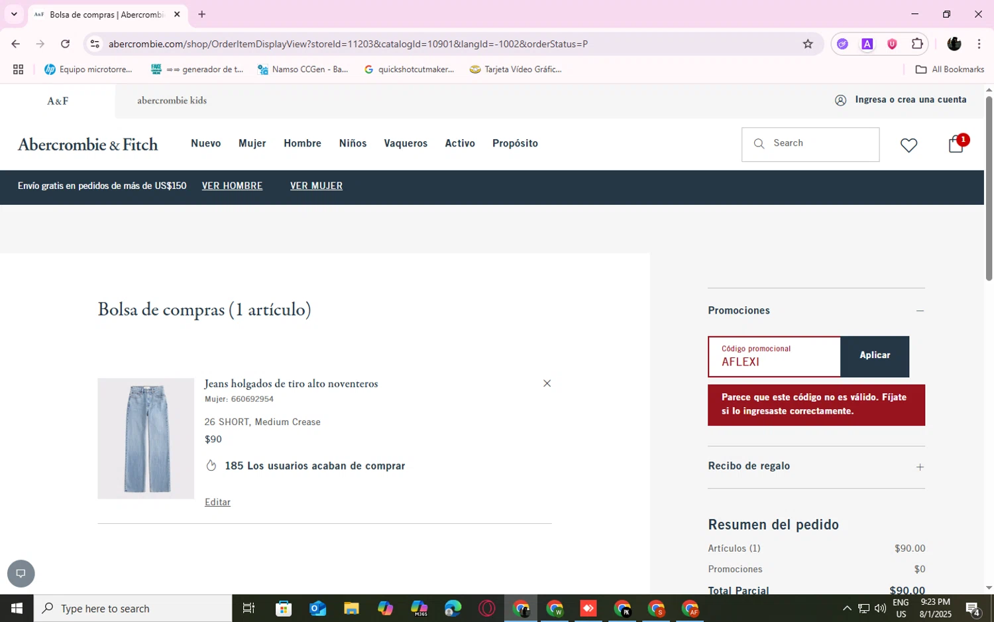Click the site Search field
This screenshot has height=622, width=994.
(810, 145)
